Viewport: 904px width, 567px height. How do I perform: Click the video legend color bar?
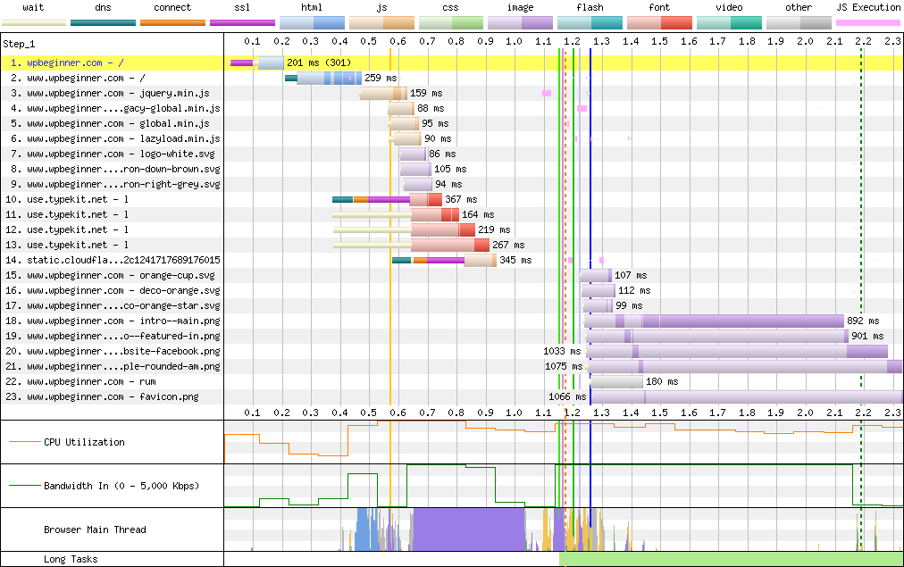[729, 21]
